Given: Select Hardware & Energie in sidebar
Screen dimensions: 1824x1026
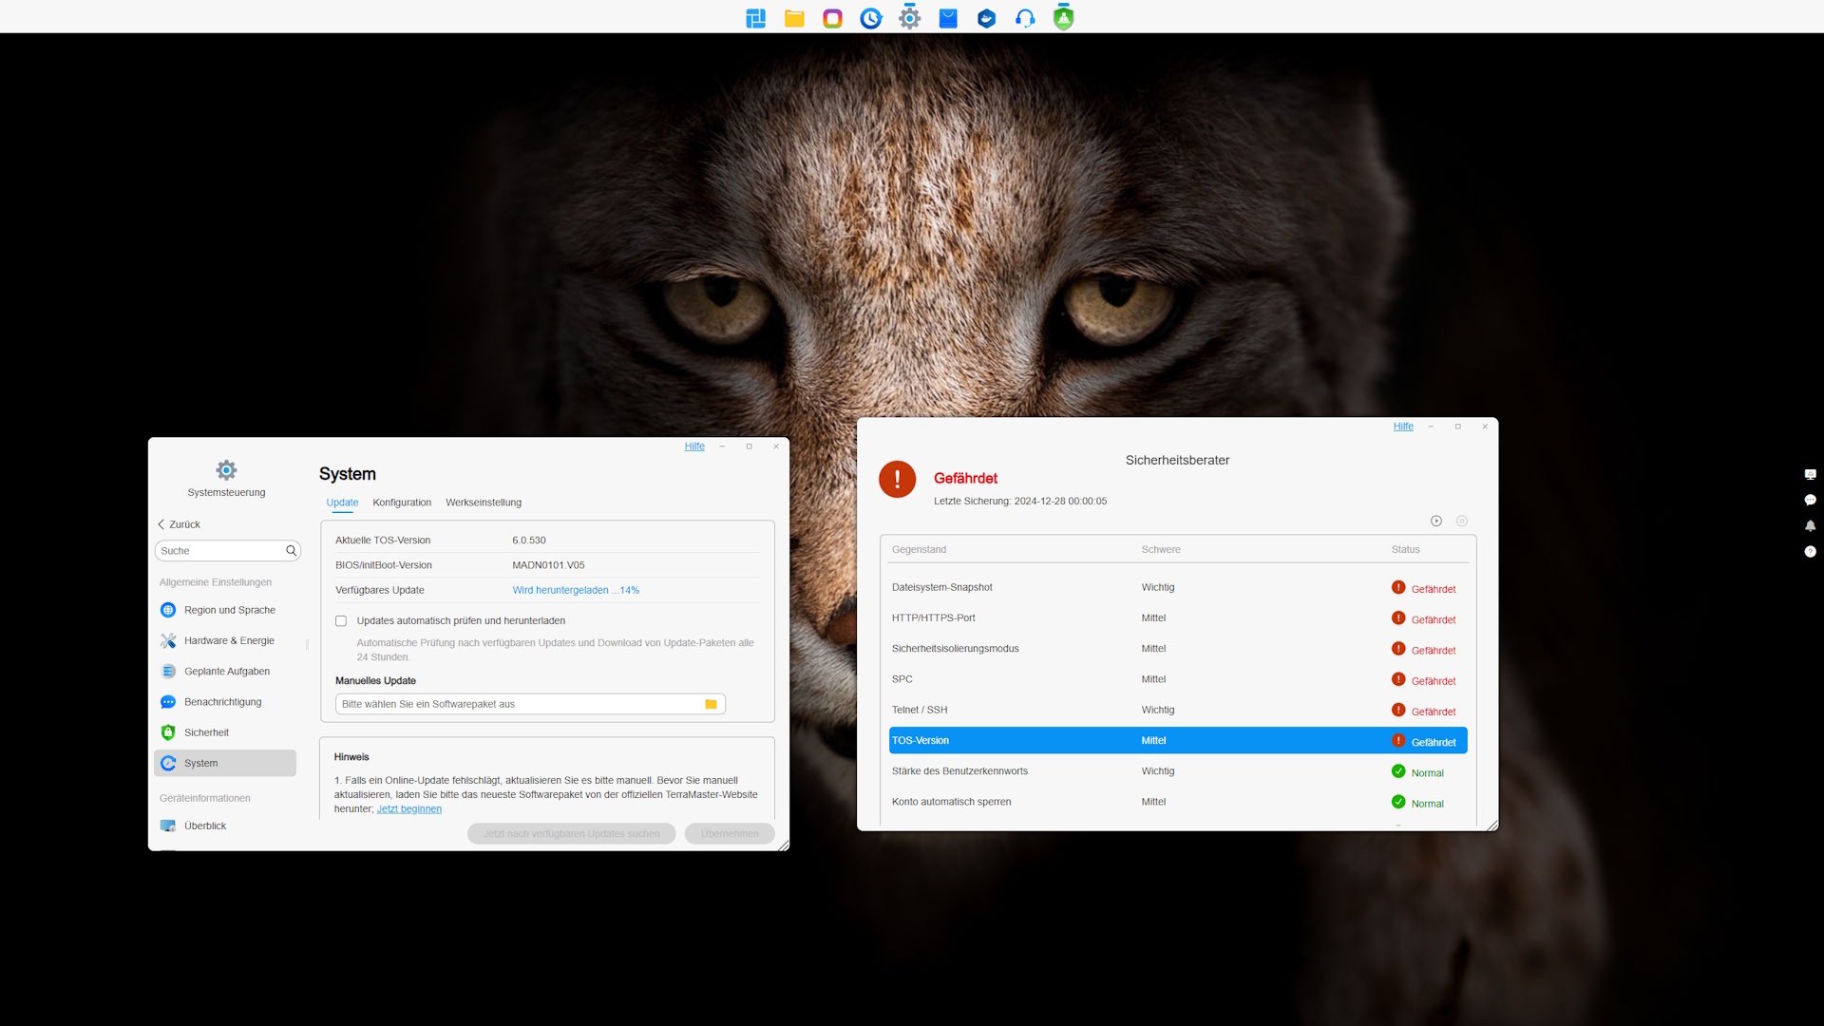Looking at the screenshot, I should [x=229, y=640].
